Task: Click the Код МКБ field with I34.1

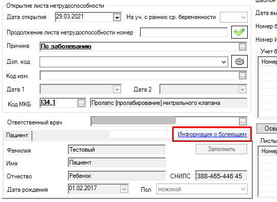Action: click(x=59, y=103)
